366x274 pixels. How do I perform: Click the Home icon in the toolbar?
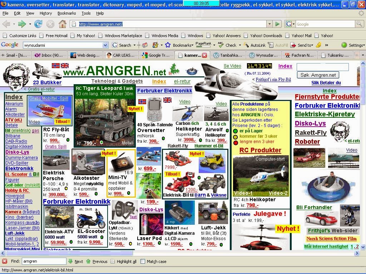coord(63,24)
